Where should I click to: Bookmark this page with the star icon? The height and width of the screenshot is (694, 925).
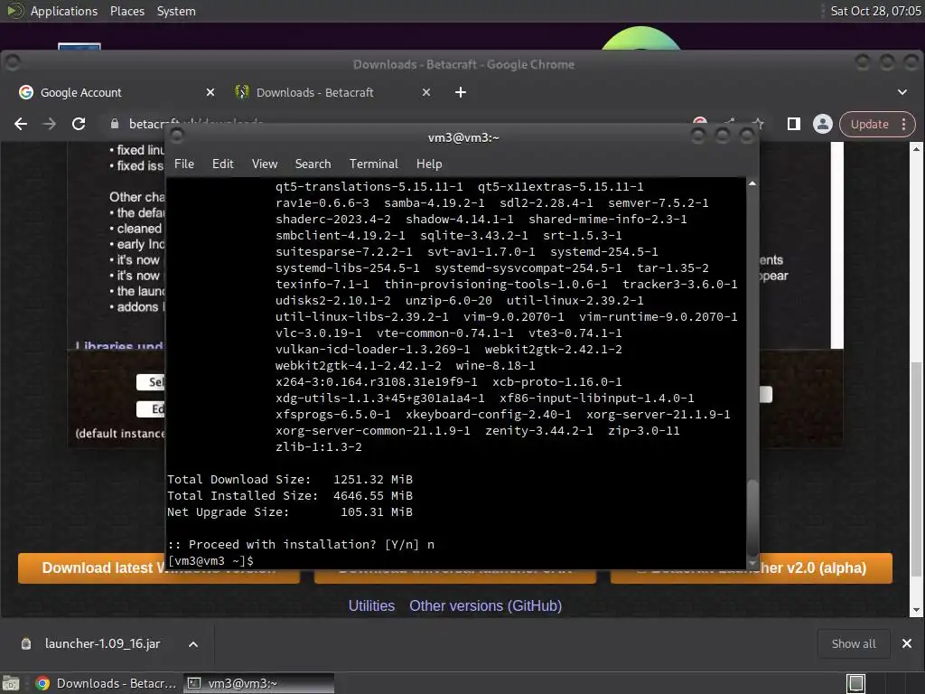coord(759,124)
